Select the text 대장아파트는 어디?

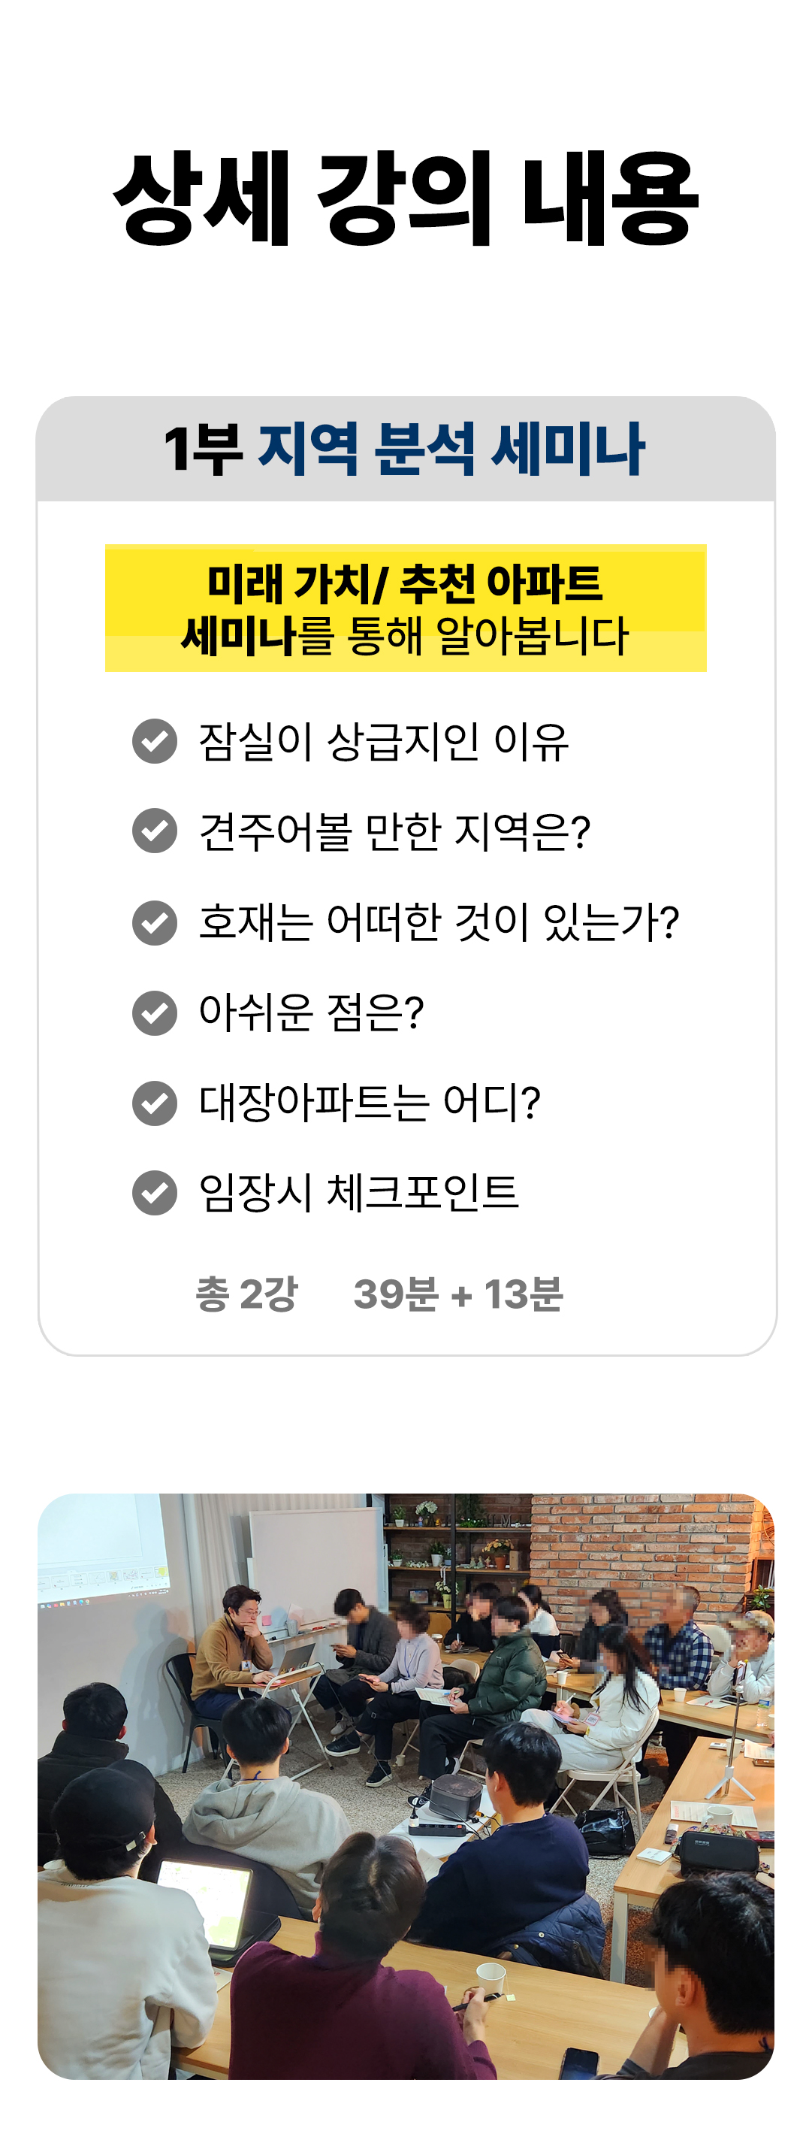(x=370, y=1103)
